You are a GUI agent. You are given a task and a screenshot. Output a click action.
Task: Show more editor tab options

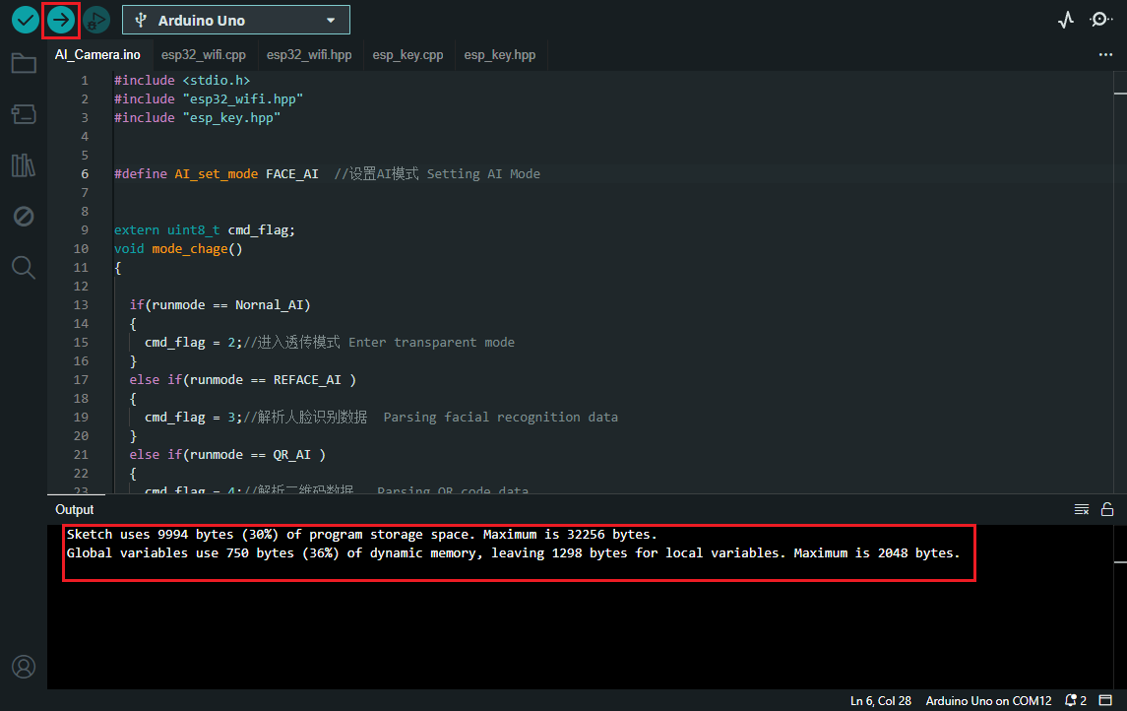(x=1105, y=54)
